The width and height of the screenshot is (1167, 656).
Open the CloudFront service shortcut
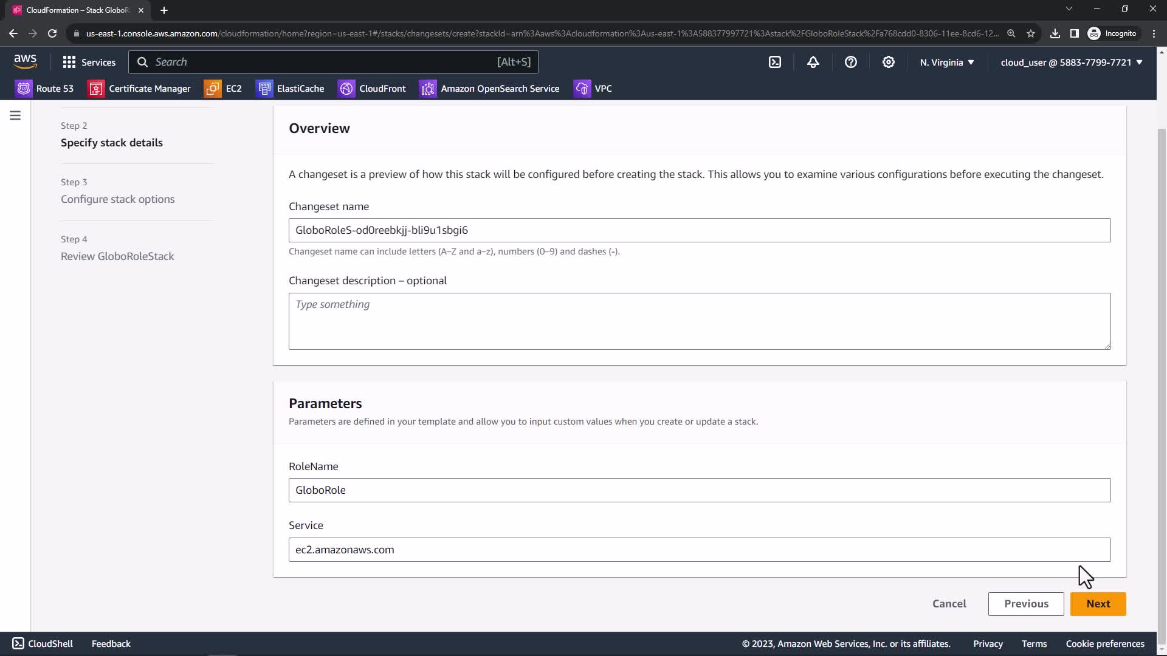pos(373,89)
